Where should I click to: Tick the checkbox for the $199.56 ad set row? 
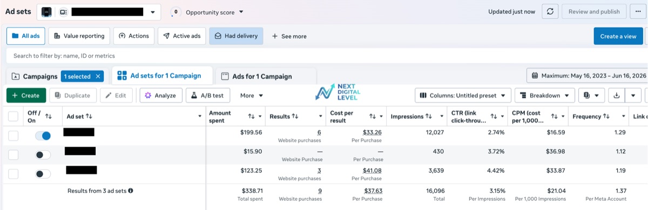click(13, 136)
